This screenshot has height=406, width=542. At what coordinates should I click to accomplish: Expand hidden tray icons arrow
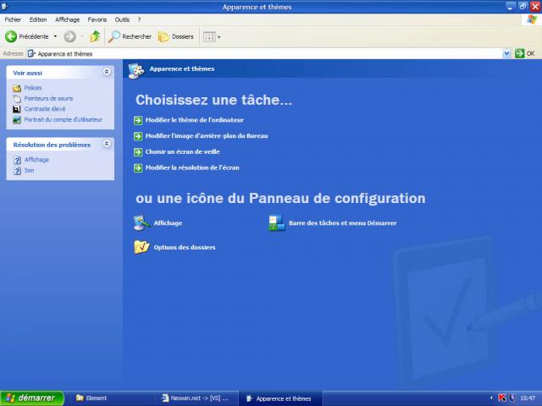[x=491, y=398]
